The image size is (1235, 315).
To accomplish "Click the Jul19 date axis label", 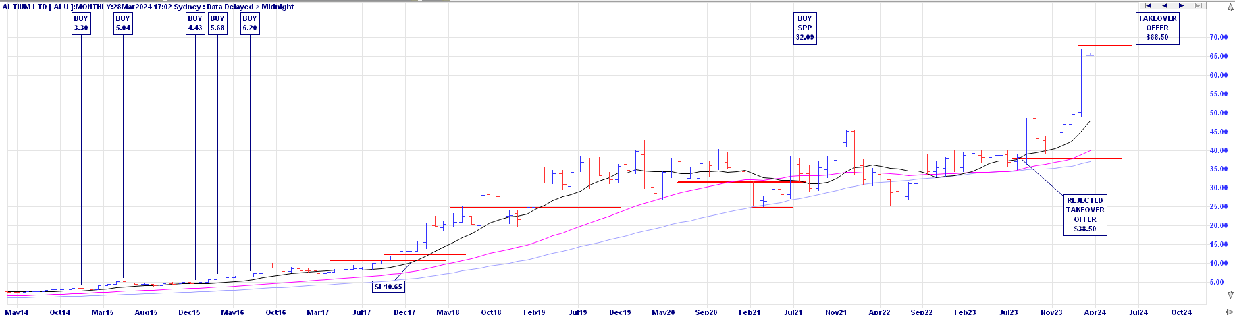I will pyautogui.click(x=577, y=312).
